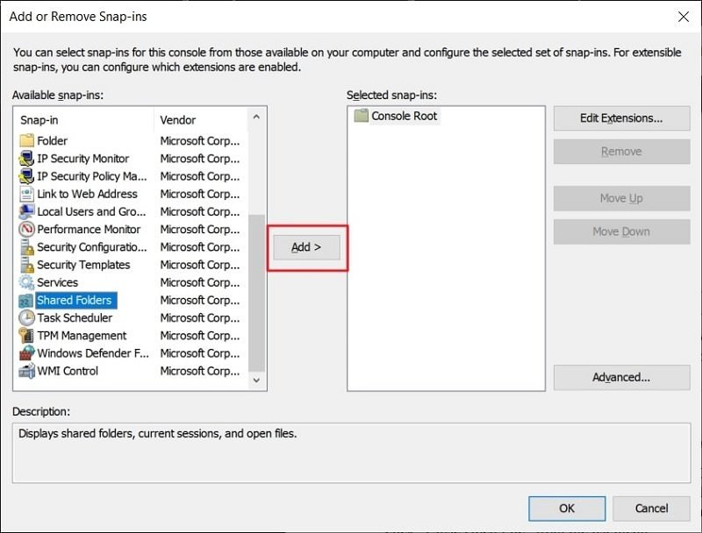Select the Services gear icon
This screenshot has width=702, height=533.
click(26, 282)
